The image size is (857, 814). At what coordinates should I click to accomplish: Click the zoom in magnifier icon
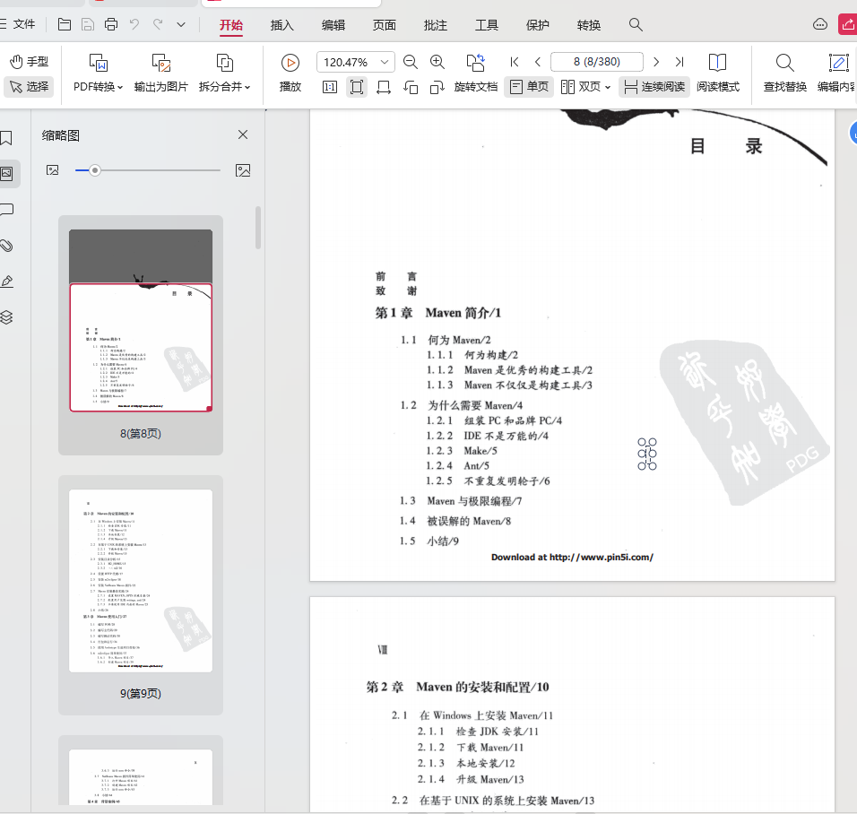tap(437, 62)
